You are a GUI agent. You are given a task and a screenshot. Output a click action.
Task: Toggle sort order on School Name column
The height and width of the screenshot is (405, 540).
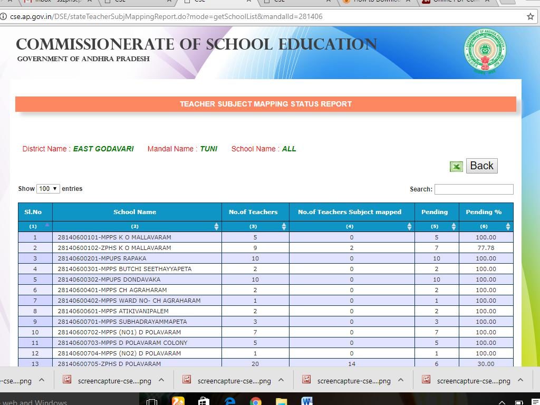[x=216, y=226]
